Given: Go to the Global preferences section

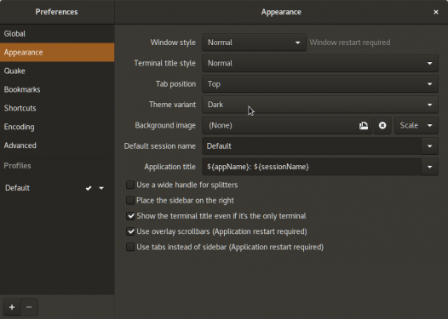Looking at the screenshot, I should pos(57,34).
